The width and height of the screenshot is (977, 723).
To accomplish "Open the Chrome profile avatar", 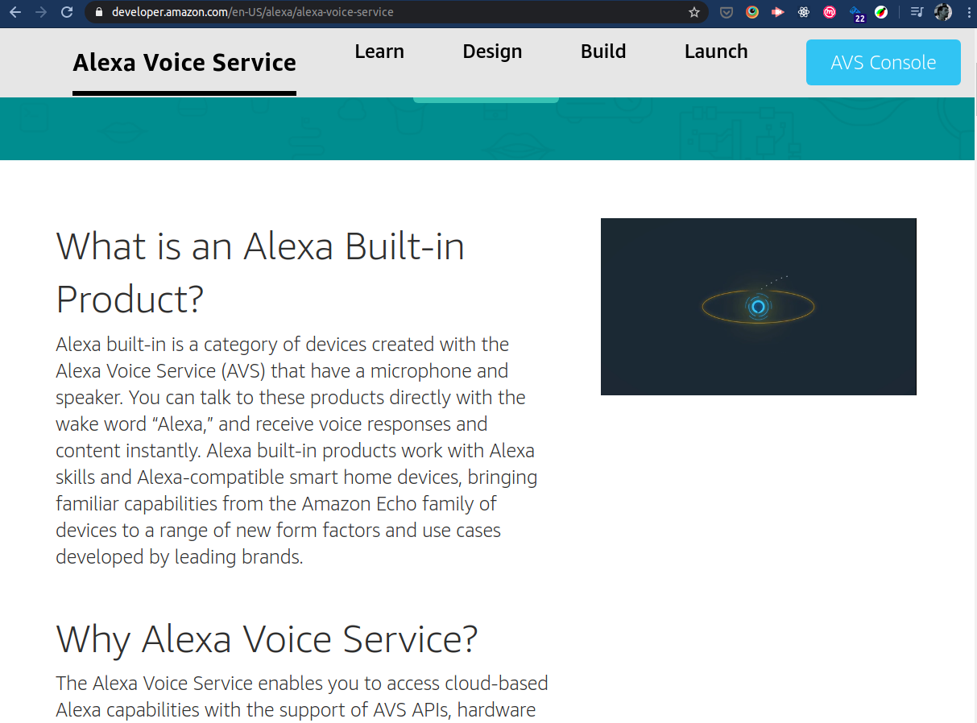I will [943, 12].
